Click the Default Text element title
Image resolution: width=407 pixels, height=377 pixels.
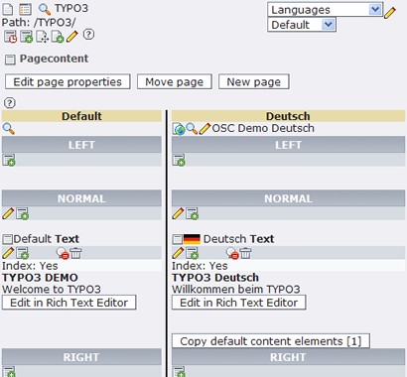click(x=46, y=239)
